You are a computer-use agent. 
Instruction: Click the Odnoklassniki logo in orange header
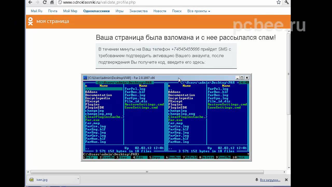tap(30, 21)
